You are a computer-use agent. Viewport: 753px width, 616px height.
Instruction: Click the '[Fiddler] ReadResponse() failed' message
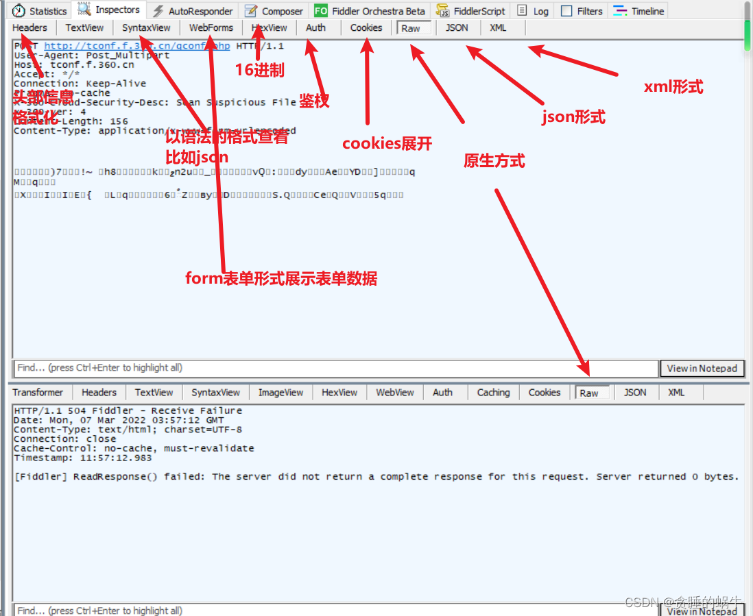(376, 476)
